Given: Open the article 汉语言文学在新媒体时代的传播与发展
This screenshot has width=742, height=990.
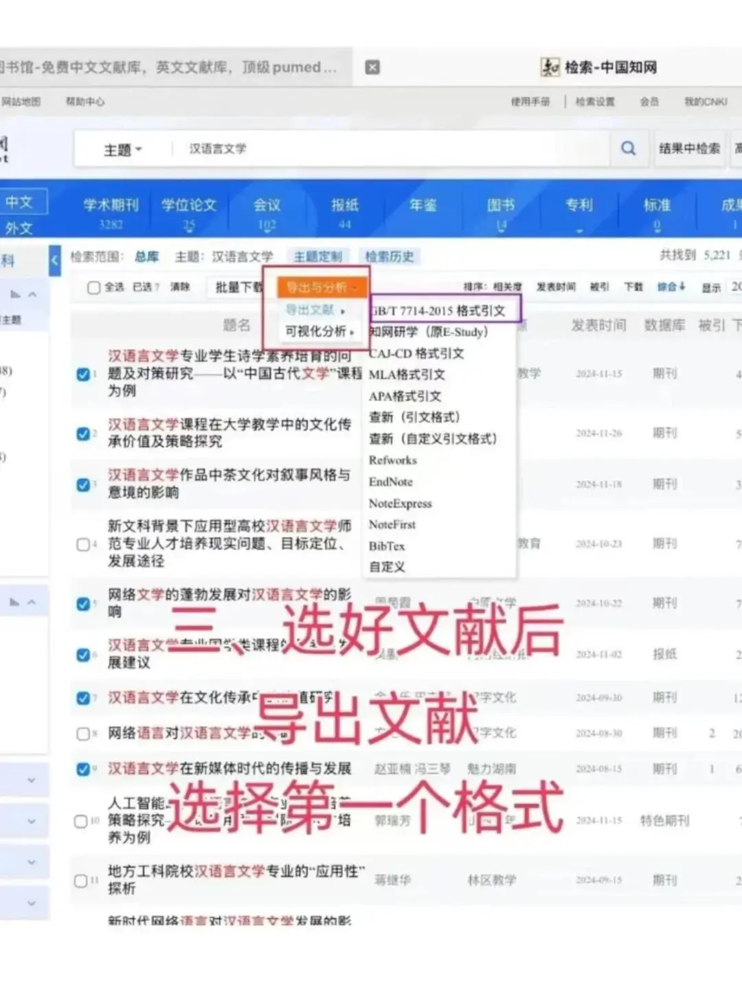Looking at the screenshot, I should [x=229, y=768].
